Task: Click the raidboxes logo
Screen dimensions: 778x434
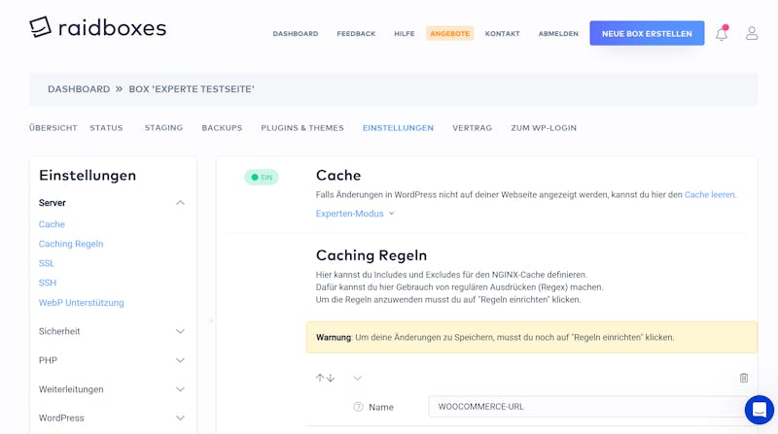Action: click(x=98, y=27)
